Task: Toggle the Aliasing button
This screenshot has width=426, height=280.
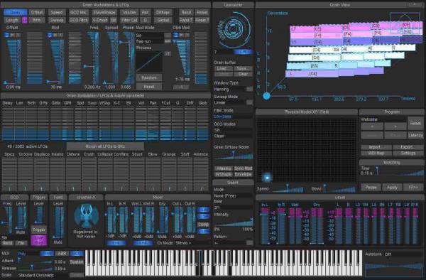Action: click(224, 168)
